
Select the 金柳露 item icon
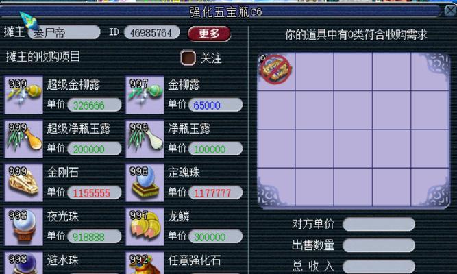(145, 95)
